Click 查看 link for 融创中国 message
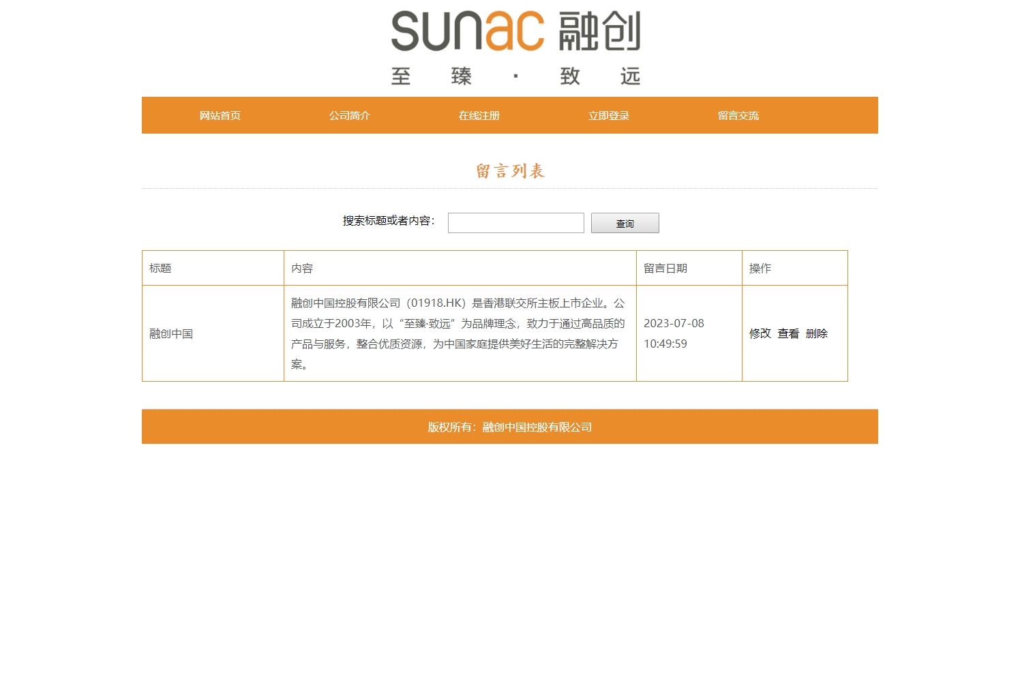The height and width of the screenshot is (679, 1020). click(x=788, y=333)
